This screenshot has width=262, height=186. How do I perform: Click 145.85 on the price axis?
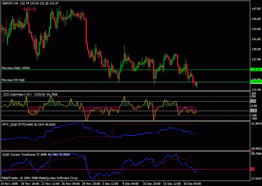tap(256, 19)
